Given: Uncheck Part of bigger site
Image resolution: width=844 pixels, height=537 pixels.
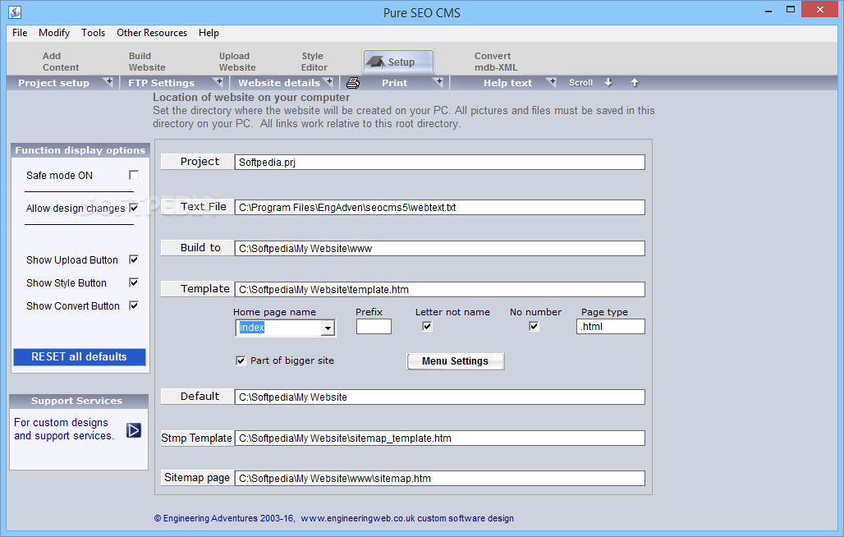Looking at the screenshot, I should click(241, 360).
